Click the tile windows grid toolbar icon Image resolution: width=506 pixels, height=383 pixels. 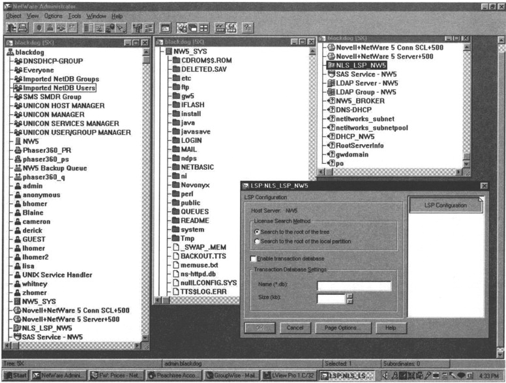204,28
